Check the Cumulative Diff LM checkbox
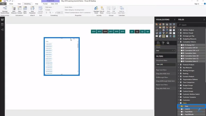Image resolution: width=206 pixels, height=116 pixels. (182, 48)
